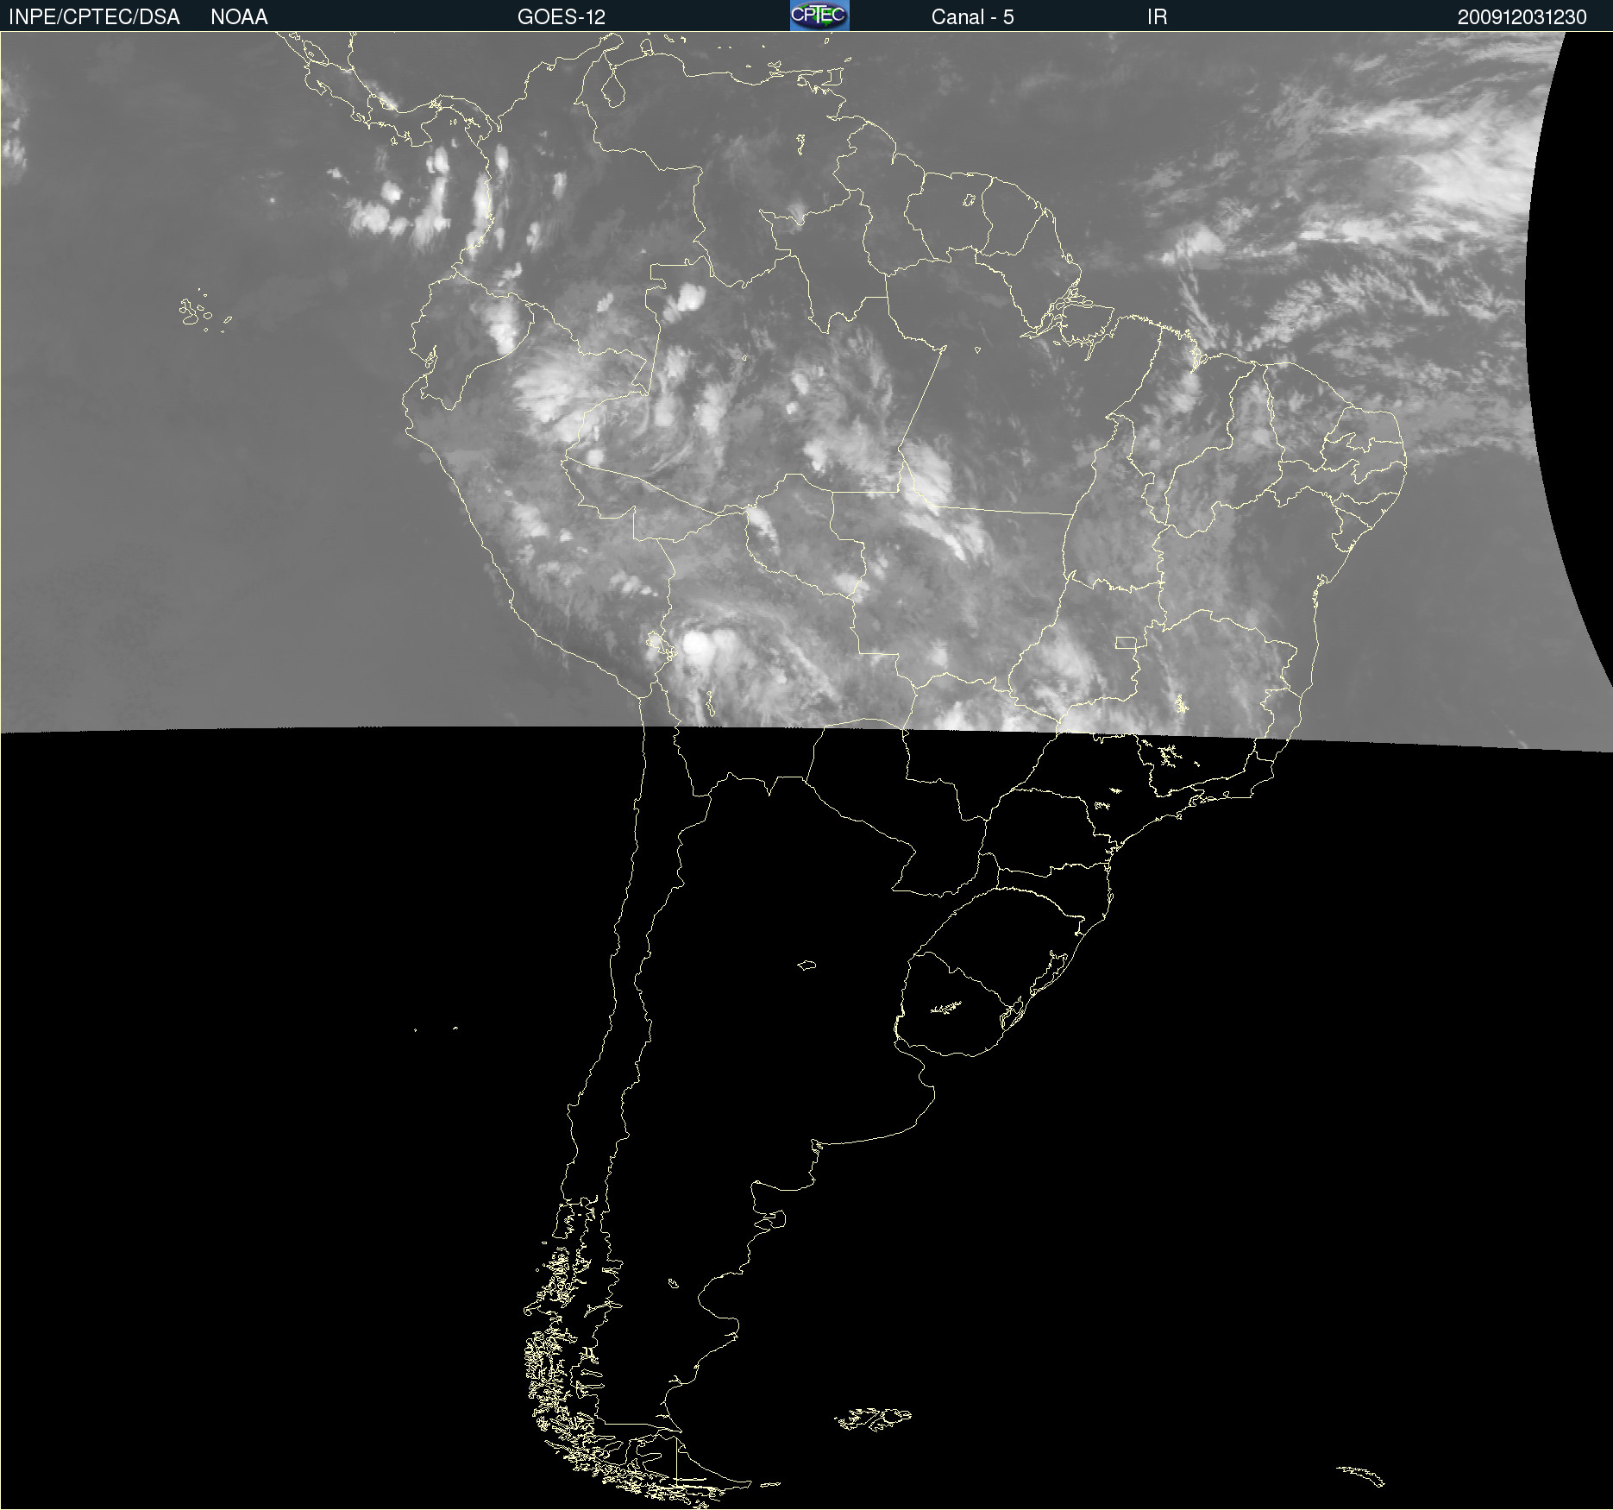The height and width of the screenshot is (1510, 1613).
Task: Click the IR label in header
Action: click(1157, 17)
